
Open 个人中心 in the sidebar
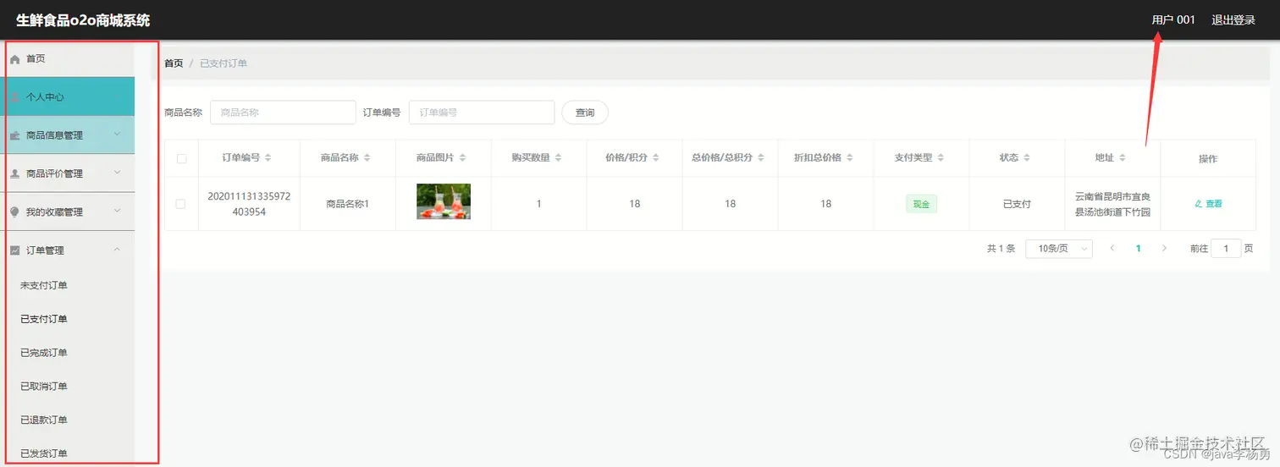pos(68,96)
